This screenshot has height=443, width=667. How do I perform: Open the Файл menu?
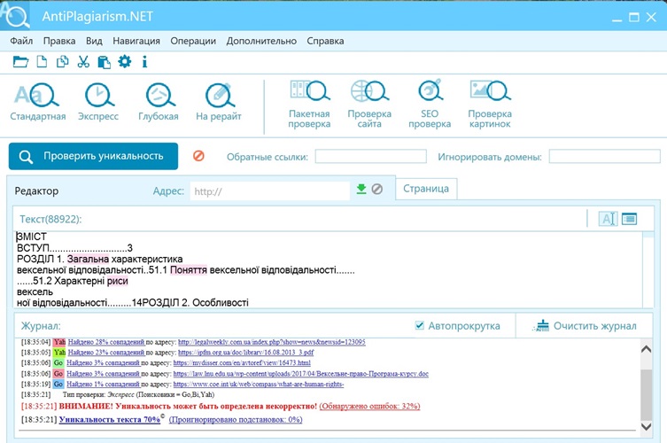tap(21, 41)
